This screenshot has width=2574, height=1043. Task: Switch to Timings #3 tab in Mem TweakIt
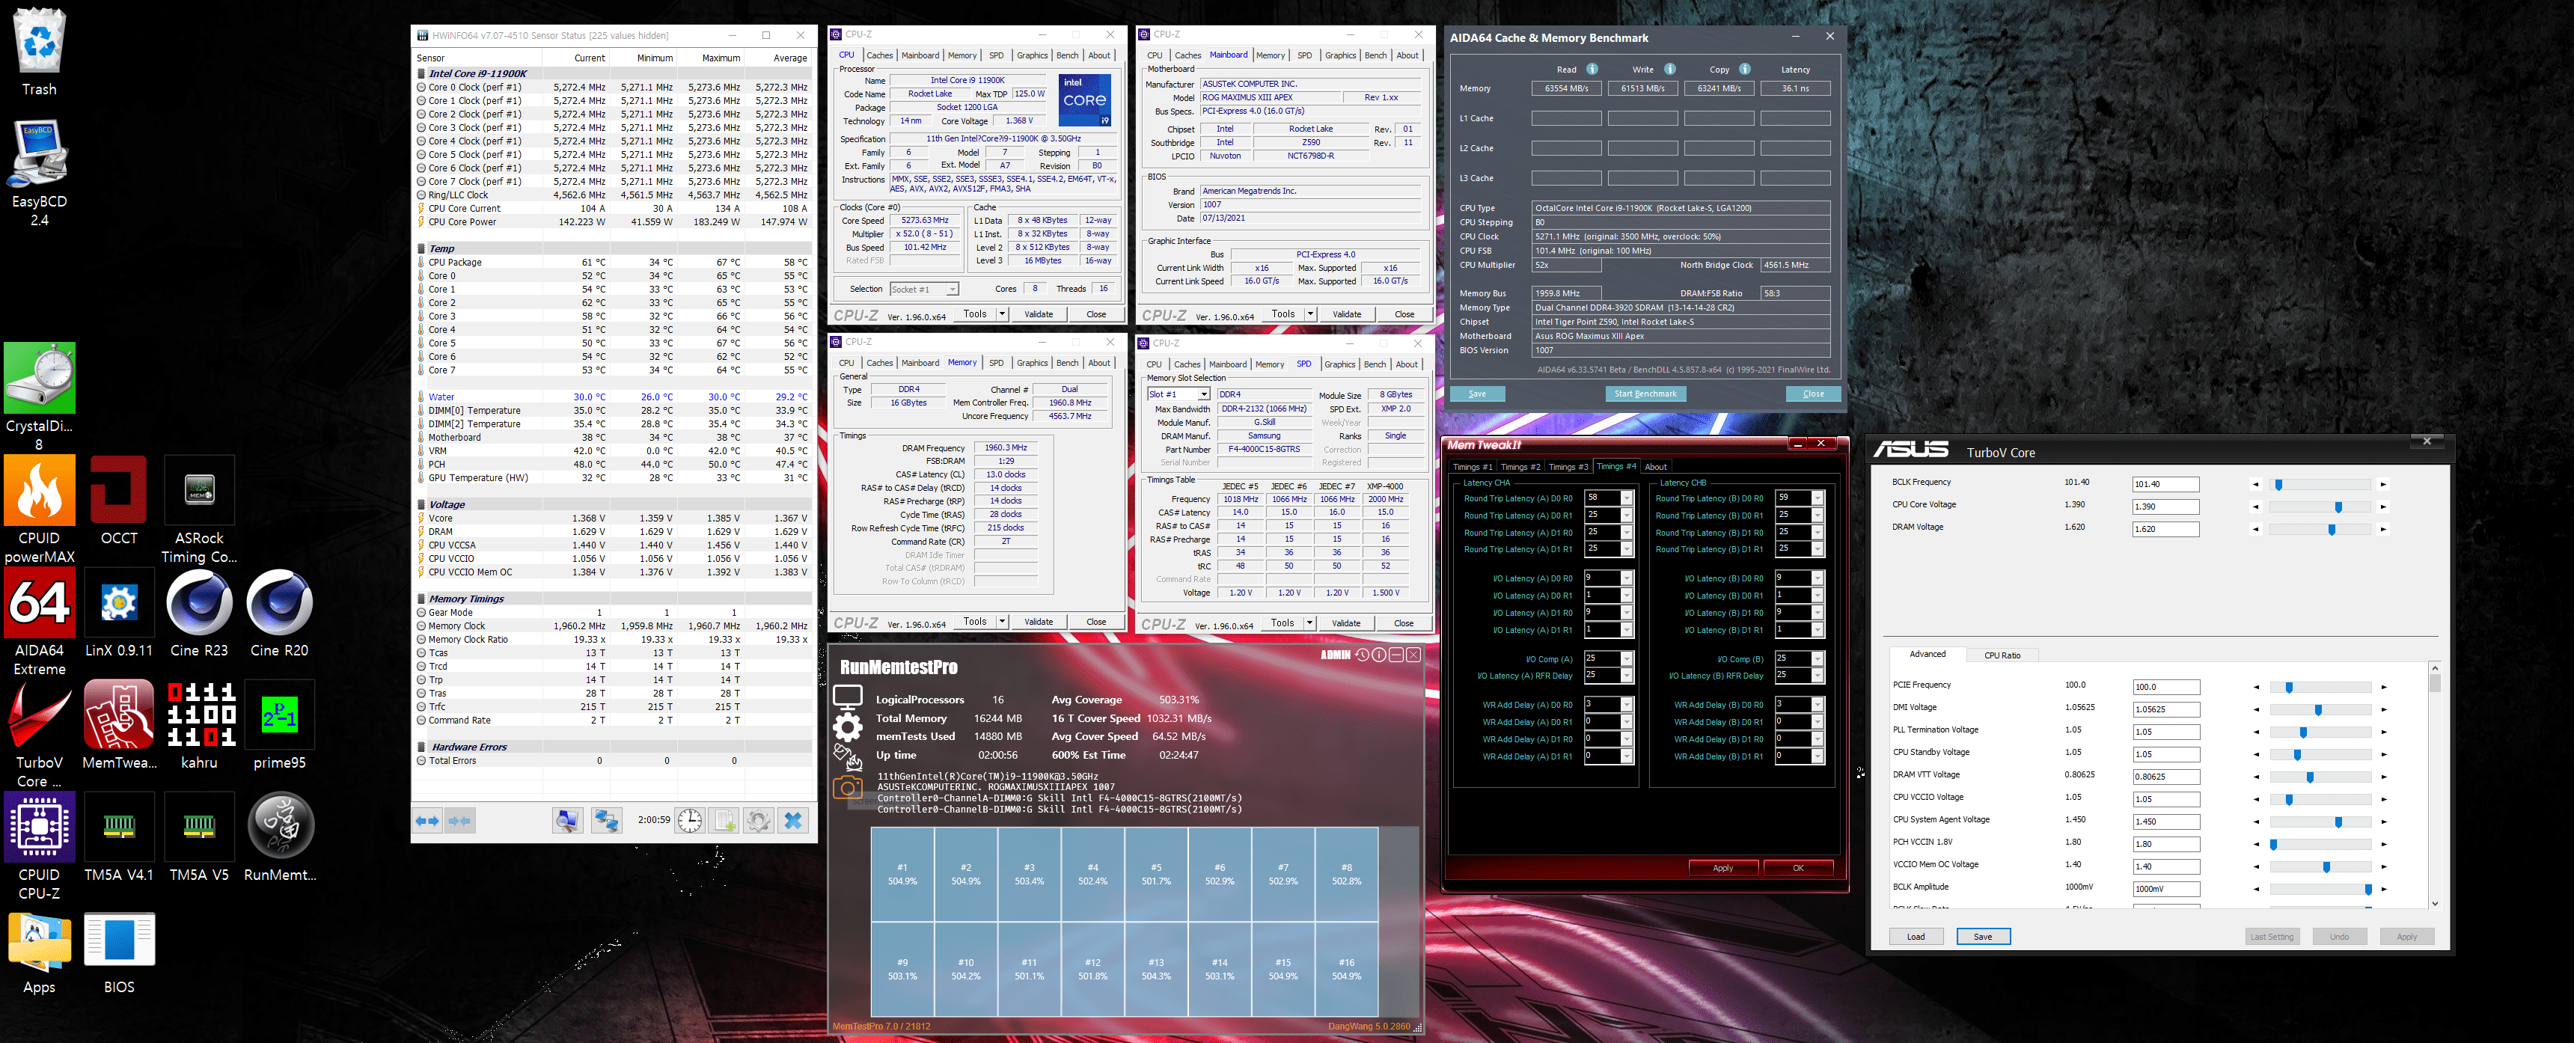[1568, 467]
